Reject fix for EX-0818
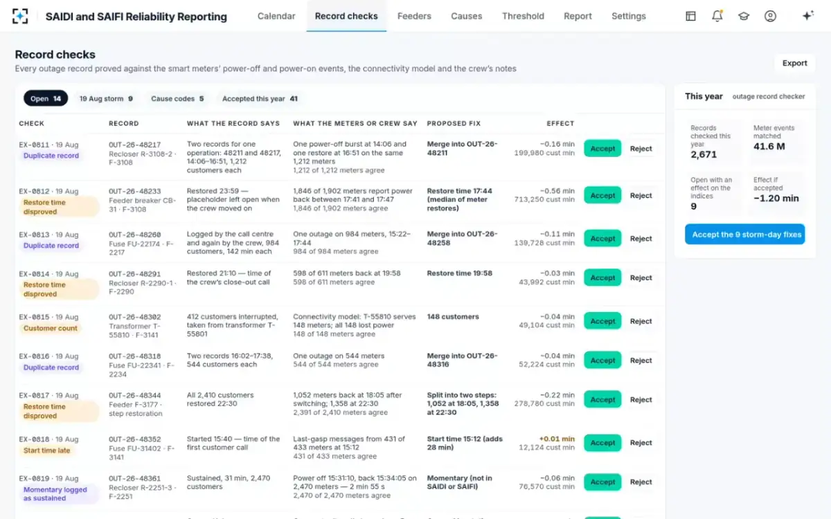The height and width of the screenshot is (519, 831). coord(641,443)
